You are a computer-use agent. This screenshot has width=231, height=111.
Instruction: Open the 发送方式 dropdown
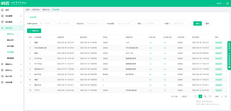[x=95, y=24]
